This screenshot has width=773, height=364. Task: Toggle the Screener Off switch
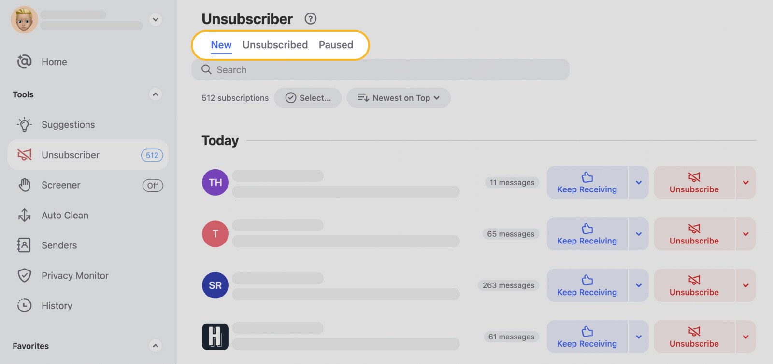click(x=153, y=186)
